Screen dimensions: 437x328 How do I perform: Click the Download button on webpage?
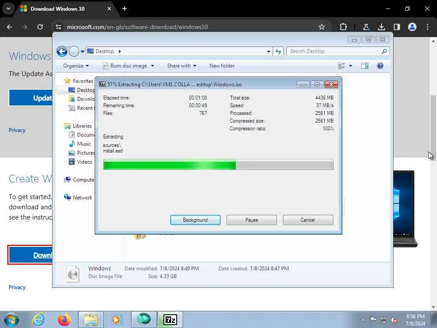coord(30,255)
